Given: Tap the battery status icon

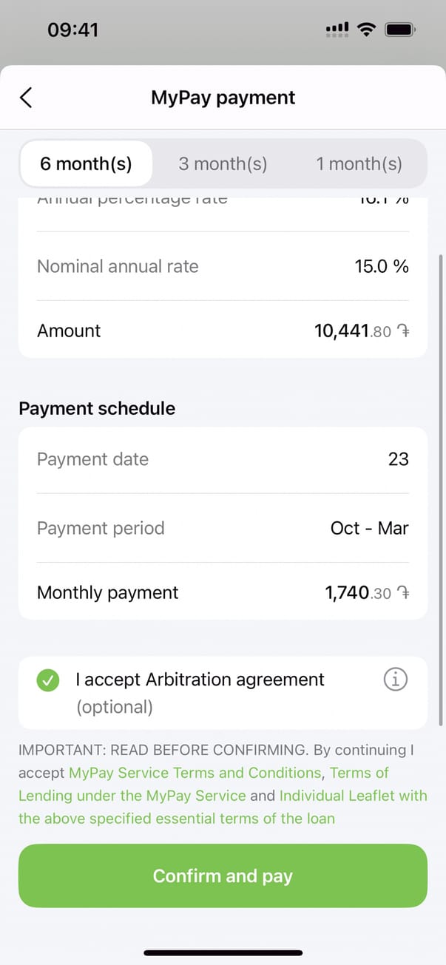Looking at the screenshot, I should [x=401, y=30].
